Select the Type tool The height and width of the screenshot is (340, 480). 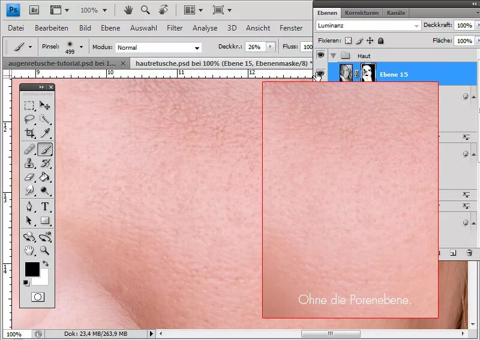pyautogui.click(x=44, y=207)
